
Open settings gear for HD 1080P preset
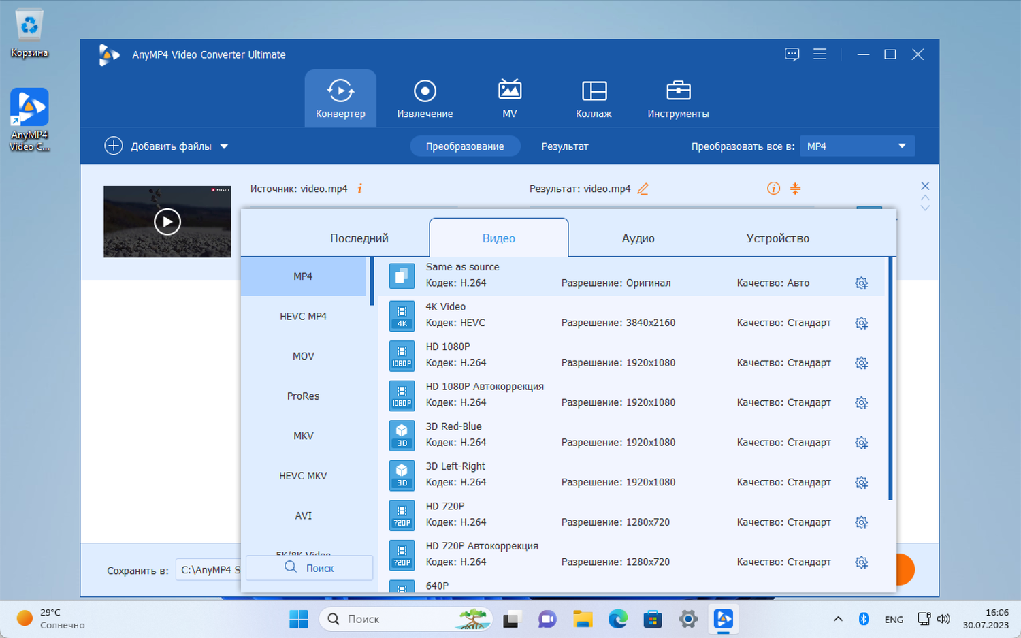[861, 363]
